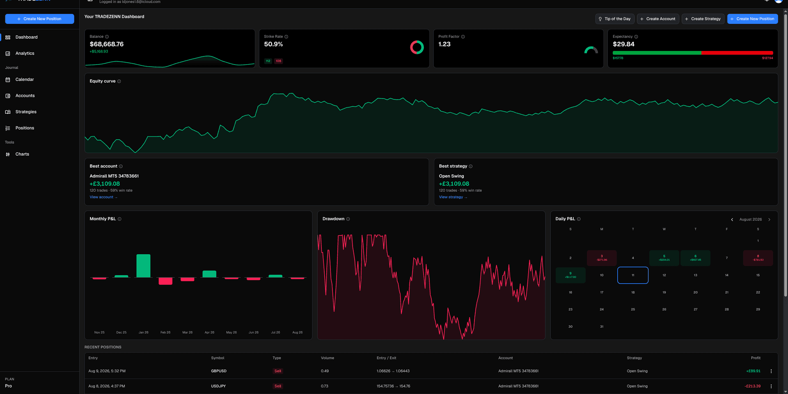788x394 pixels.
Task: Click the Strike Rate info icon
Action: coord(286,37)
